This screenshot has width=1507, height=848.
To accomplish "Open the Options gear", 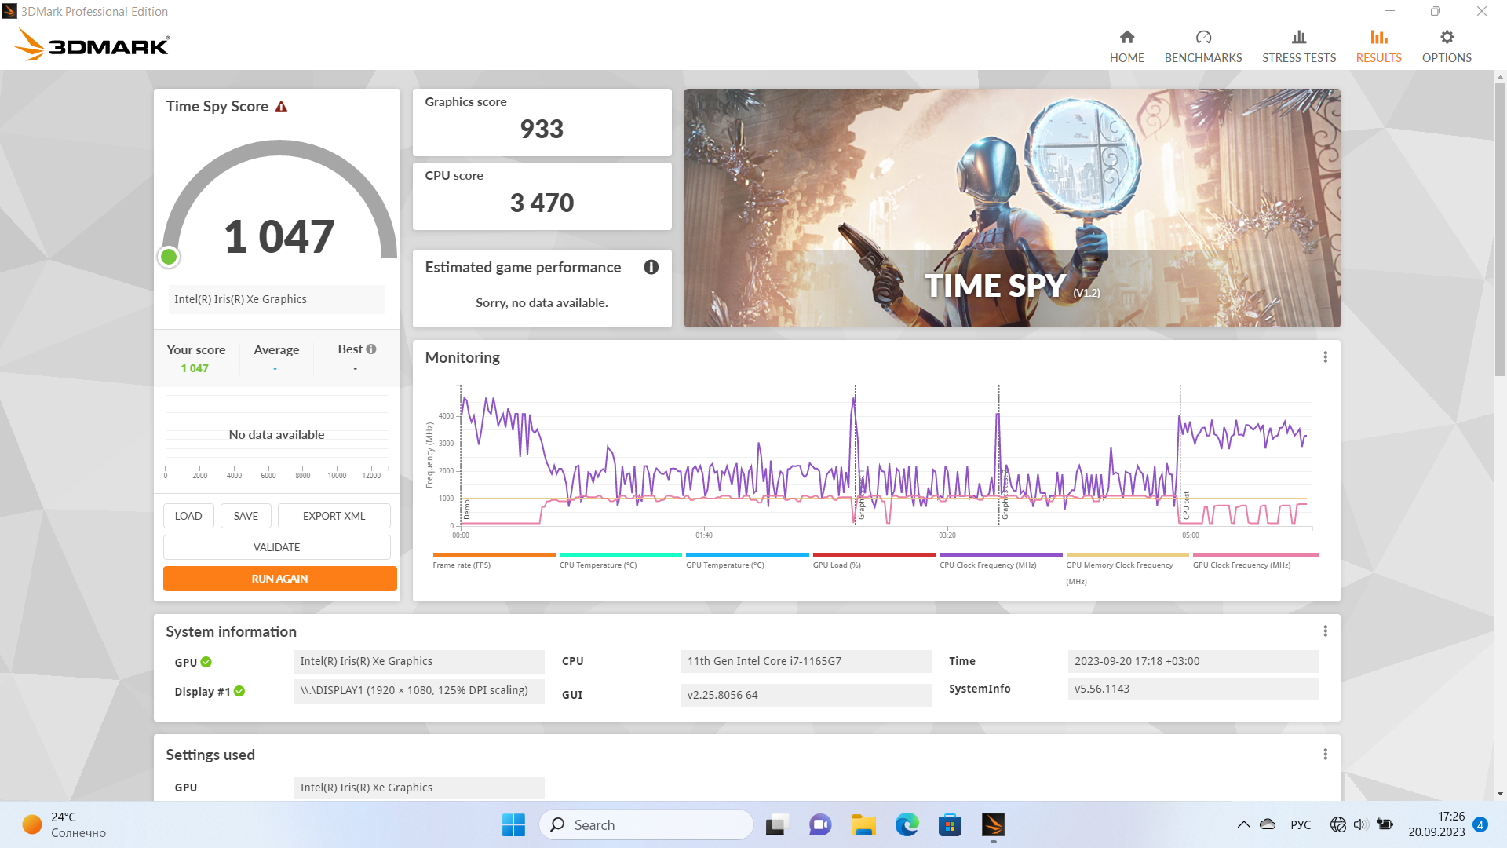I will point(1446,38).
